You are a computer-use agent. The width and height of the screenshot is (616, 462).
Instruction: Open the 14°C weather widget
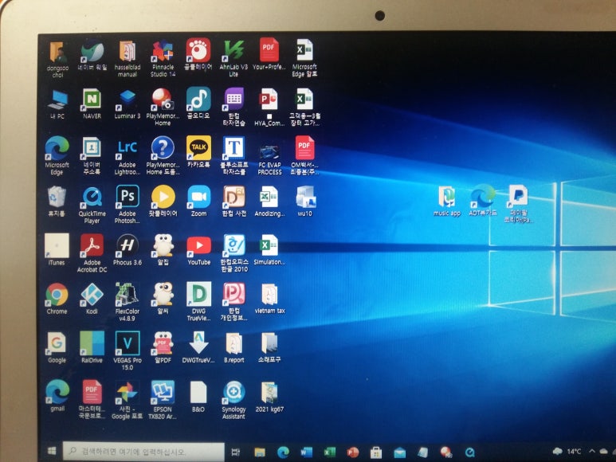(567, 452)
